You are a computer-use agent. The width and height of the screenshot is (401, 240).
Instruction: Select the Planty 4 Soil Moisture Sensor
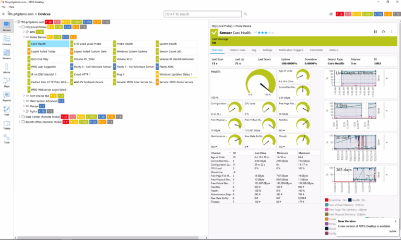click(91, 67)
